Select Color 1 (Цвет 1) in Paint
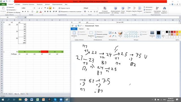The height and width of the screenshot is (102, 181). (x=158, y=34)
